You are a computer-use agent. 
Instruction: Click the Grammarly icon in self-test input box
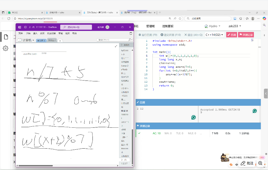tap(193, 117)
